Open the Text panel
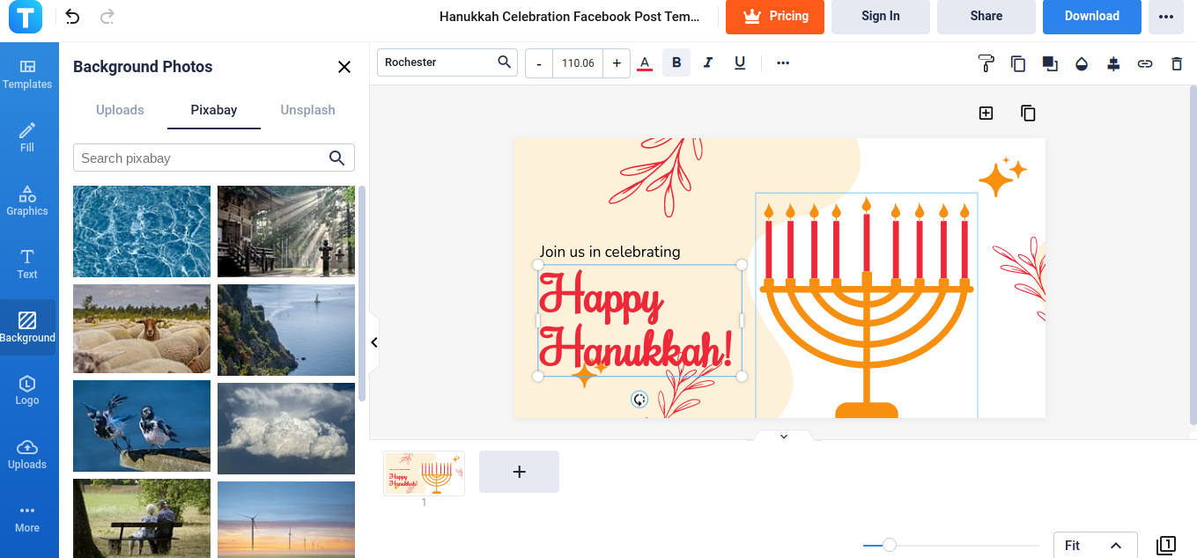The height and width of the screenshot is (558, 1197). (x=27, y=263)
